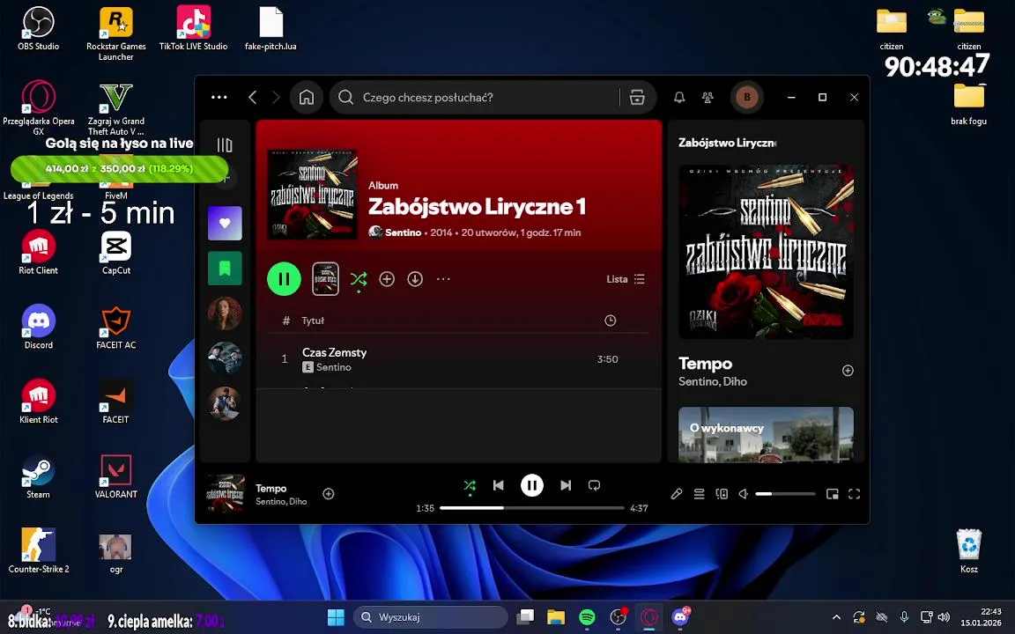The image size is (1015, 634).
Task: Open more options for the album
Action: [443, 279]
